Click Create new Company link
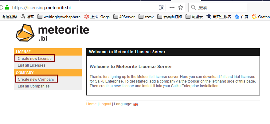 [x=36, y=79]
